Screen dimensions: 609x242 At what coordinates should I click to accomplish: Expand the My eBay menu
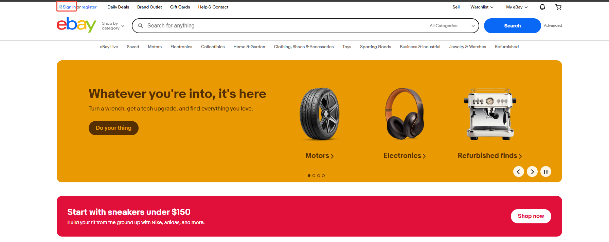click(x=517, y=7)
